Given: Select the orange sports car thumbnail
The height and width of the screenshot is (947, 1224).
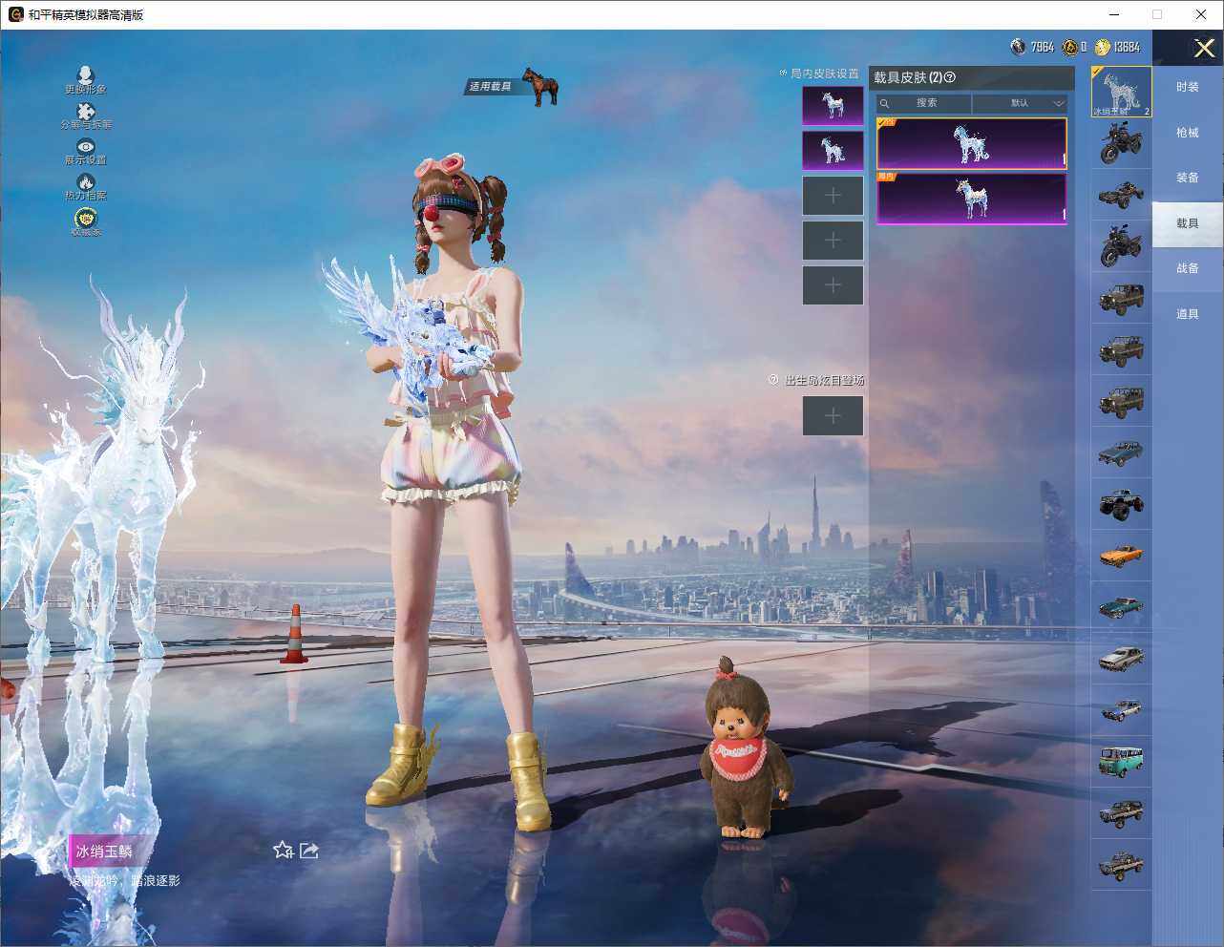Looking at the screenshot, I should click(x=1121, y=555).
